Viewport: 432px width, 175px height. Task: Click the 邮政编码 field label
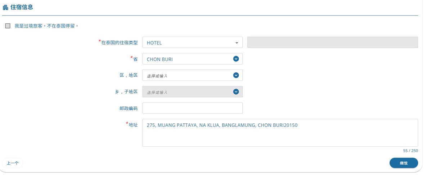pyautogui.click(x=129, y=108)
